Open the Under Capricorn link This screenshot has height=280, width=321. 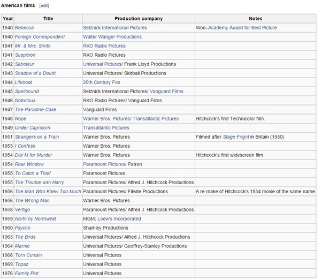point(32,128)
